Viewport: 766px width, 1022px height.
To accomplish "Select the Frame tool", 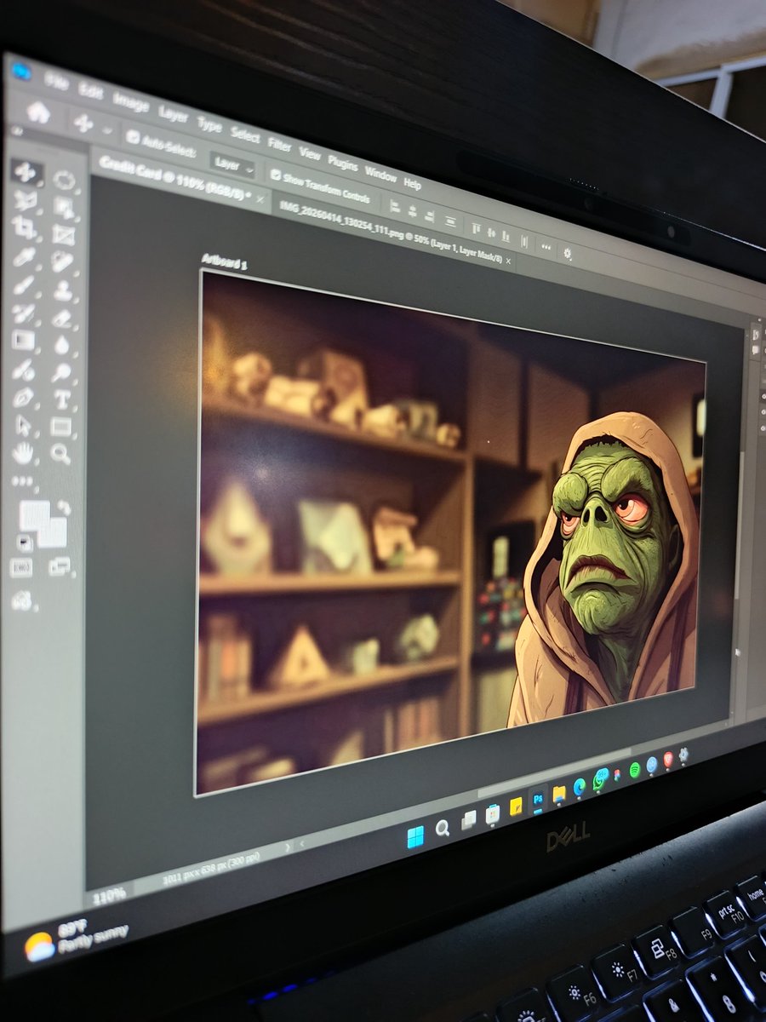I will [x=65, y=236].
